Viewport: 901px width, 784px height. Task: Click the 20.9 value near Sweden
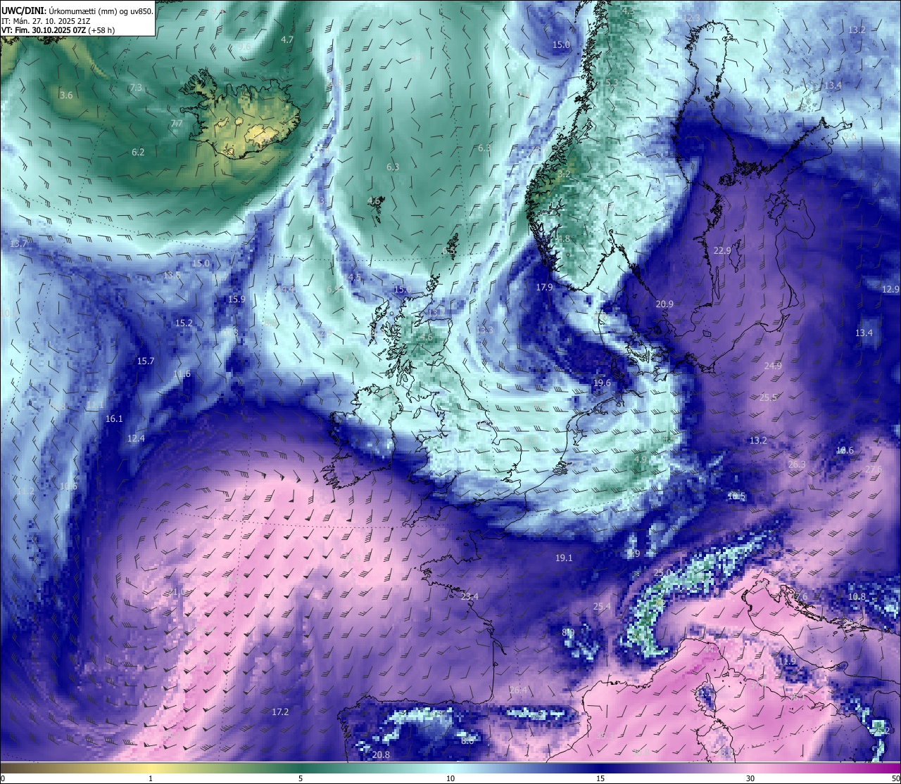point(664,304)
